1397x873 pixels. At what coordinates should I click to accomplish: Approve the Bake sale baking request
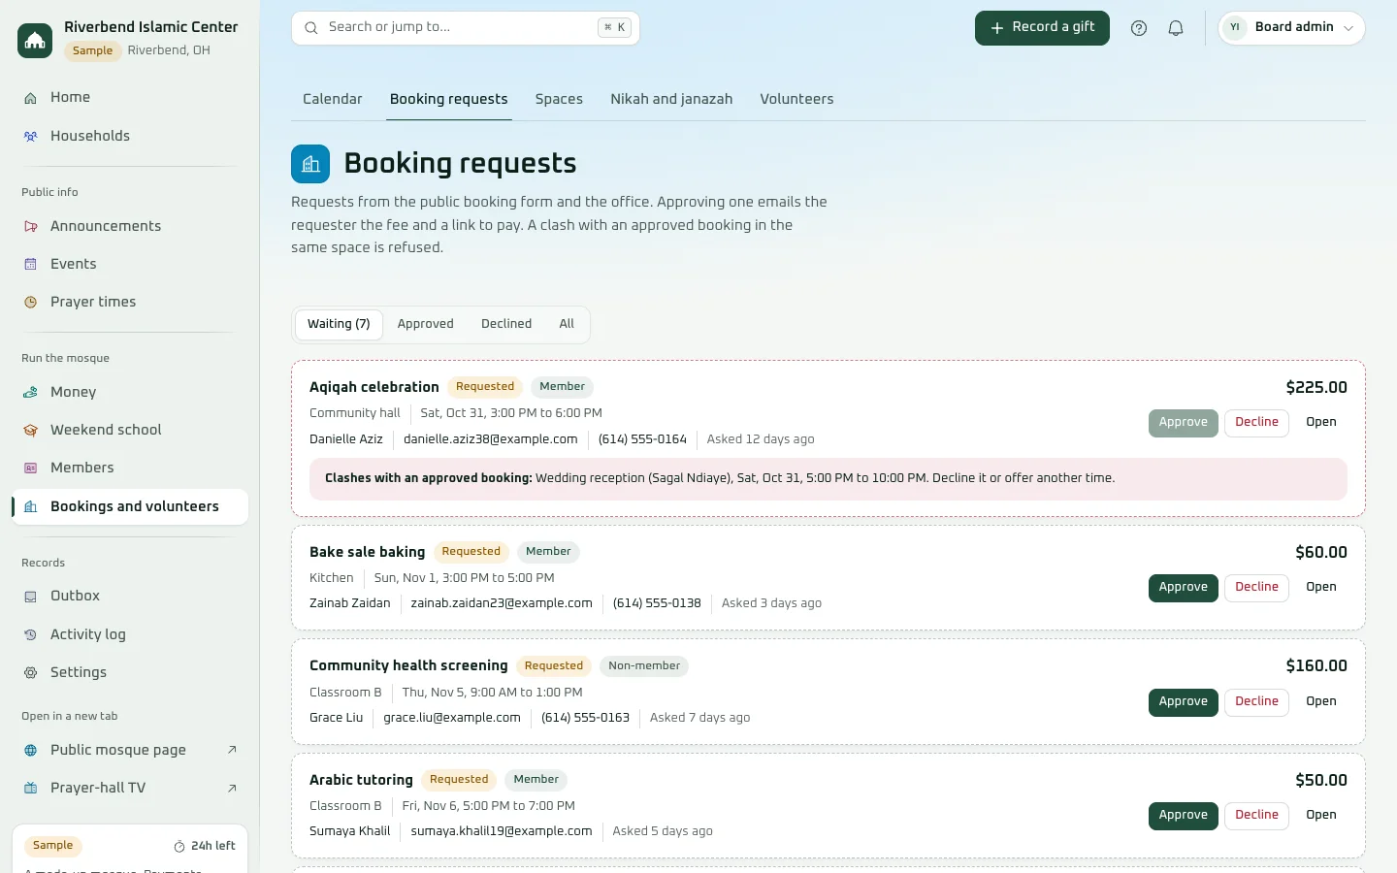pyautogui.click(x=1184, y=588)
